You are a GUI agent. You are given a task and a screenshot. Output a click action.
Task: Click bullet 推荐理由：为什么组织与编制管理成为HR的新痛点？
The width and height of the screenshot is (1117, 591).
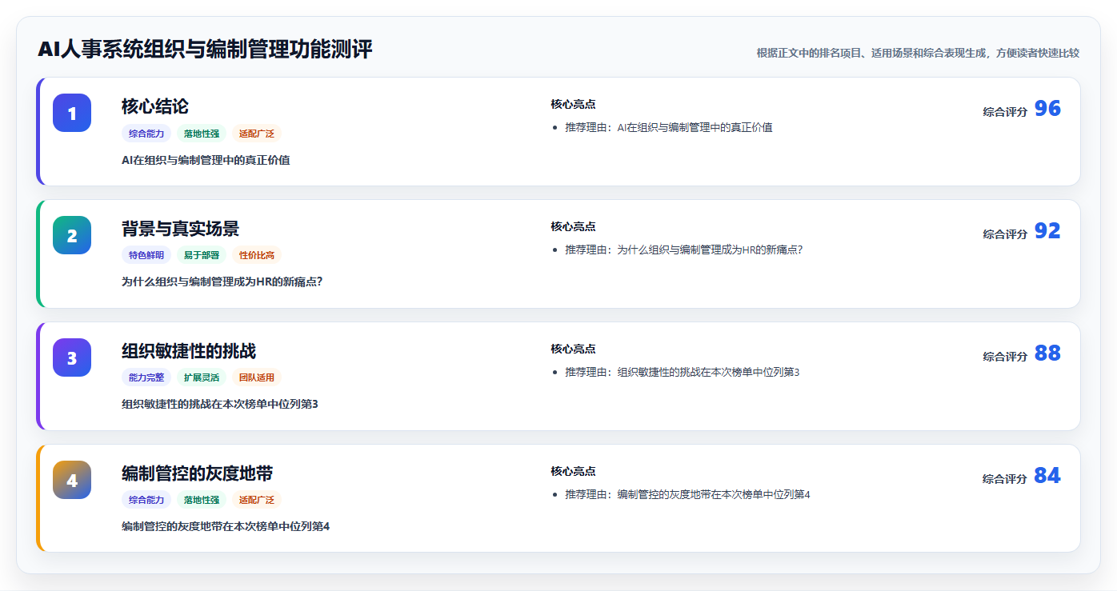click(684, 250)
